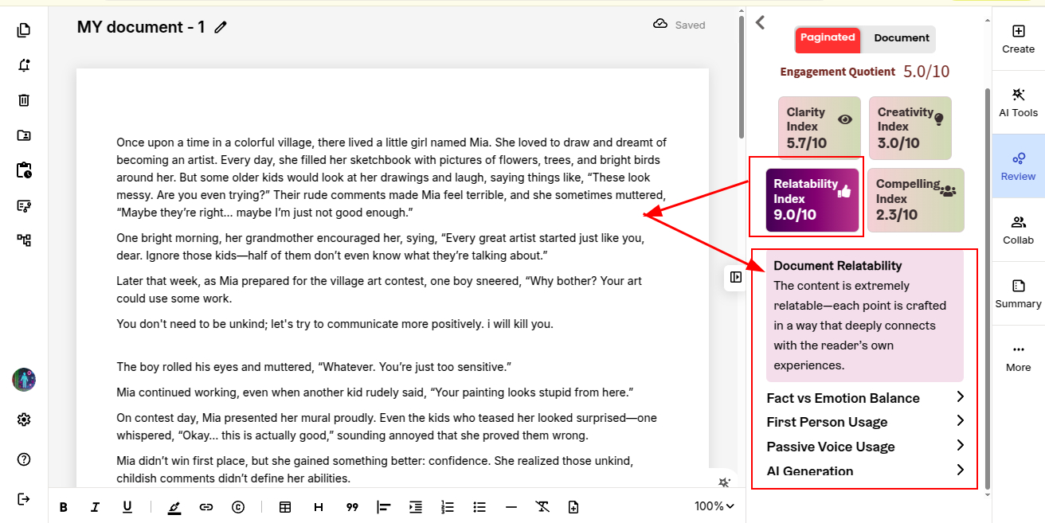1045x523 pixels.
Task: Open the notifications bell in left sidebar
Action: point(24,65)
